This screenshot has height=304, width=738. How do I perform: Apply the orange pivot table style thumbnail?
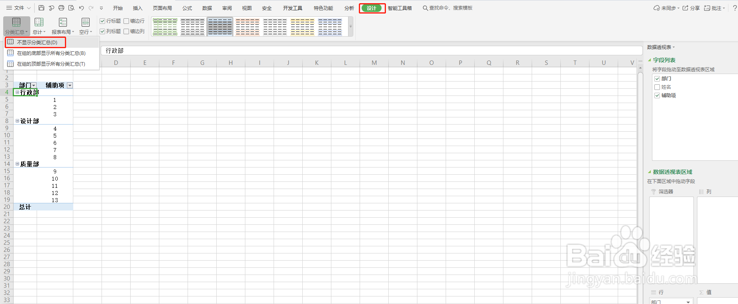pos(247,27)
